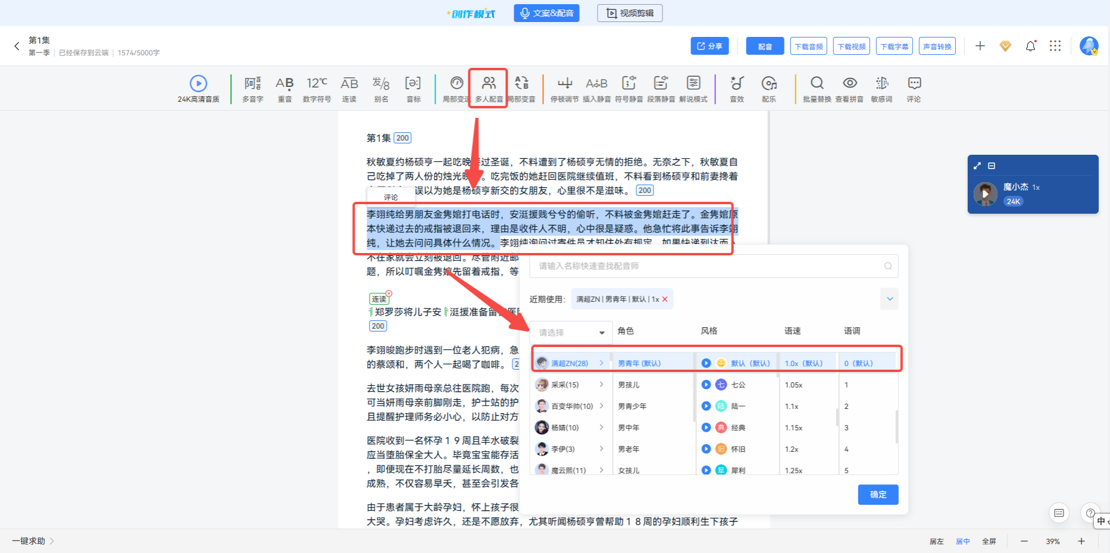Expand the recently used voices chevron
The height and width of the screenshot is (553, 1110).
click(x=890, y=299)
